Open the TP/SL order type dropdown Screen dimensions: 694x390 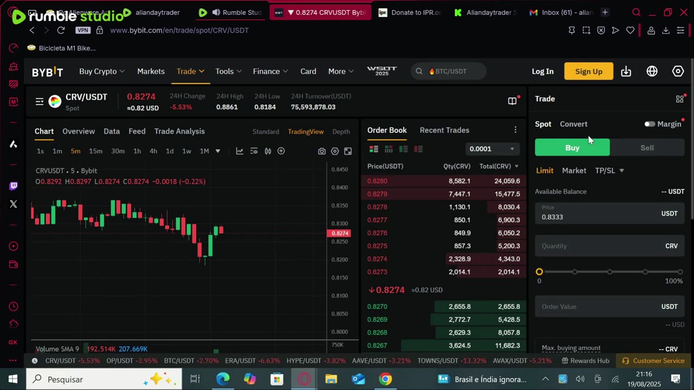609,171
